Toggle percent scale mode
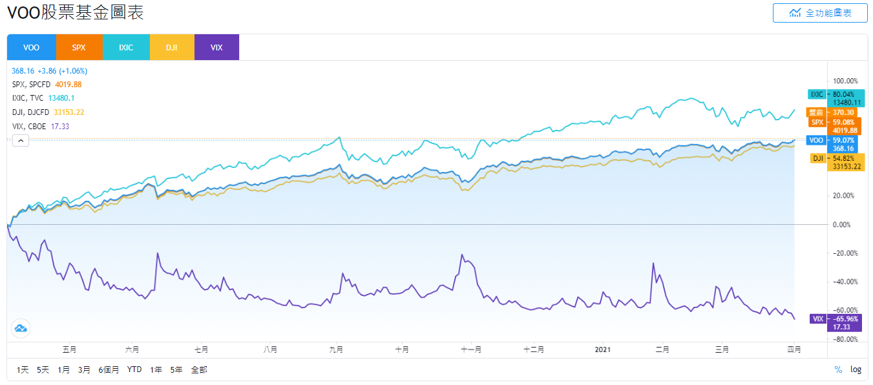The image size is (873, 385). point(838,369)
